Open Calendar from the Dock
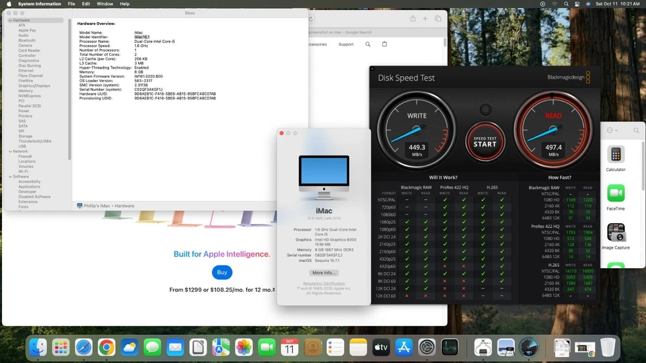Image resolution: width=646 pixels, height=363 pixels. (x=289, y=348)
